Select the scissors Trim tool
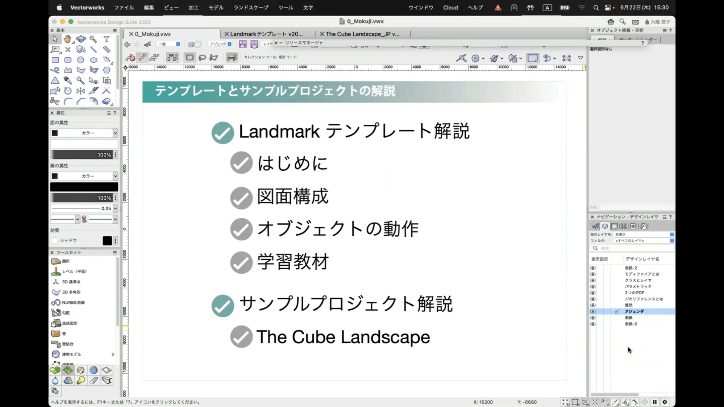Screen dimensions: 724x407 (55, 101)
